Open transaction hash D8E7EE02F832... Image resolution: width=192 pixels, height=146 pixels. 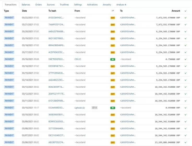[56, 59]
